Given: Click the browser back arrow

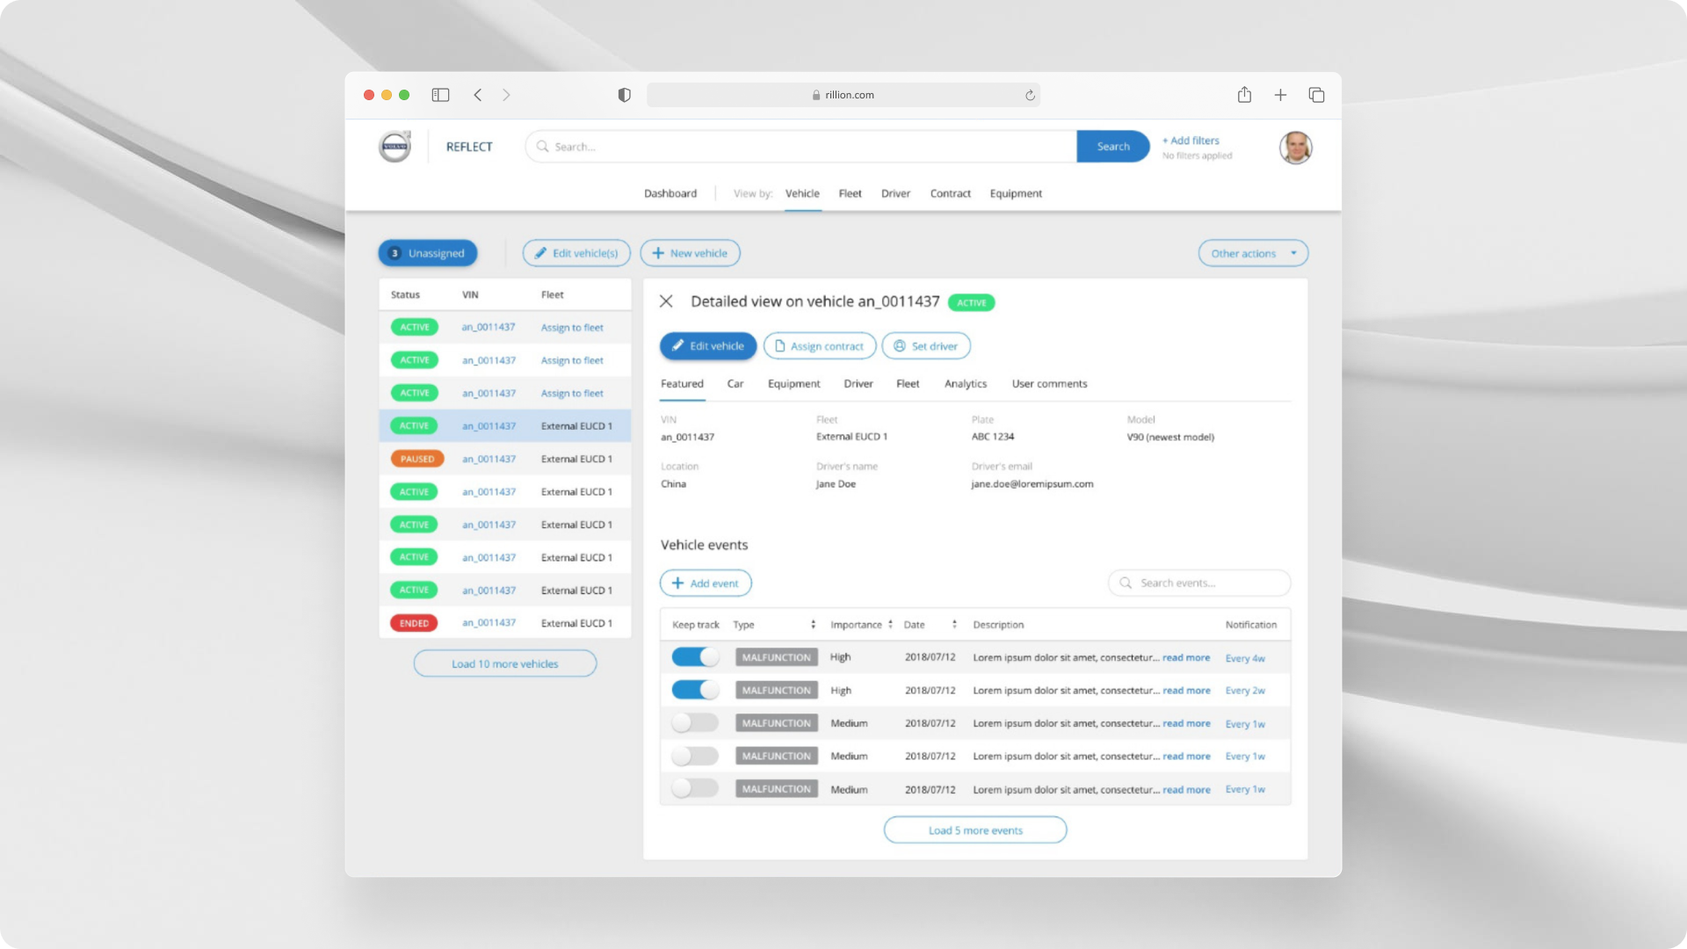Looking at the screenshot, I should (478, 95).
